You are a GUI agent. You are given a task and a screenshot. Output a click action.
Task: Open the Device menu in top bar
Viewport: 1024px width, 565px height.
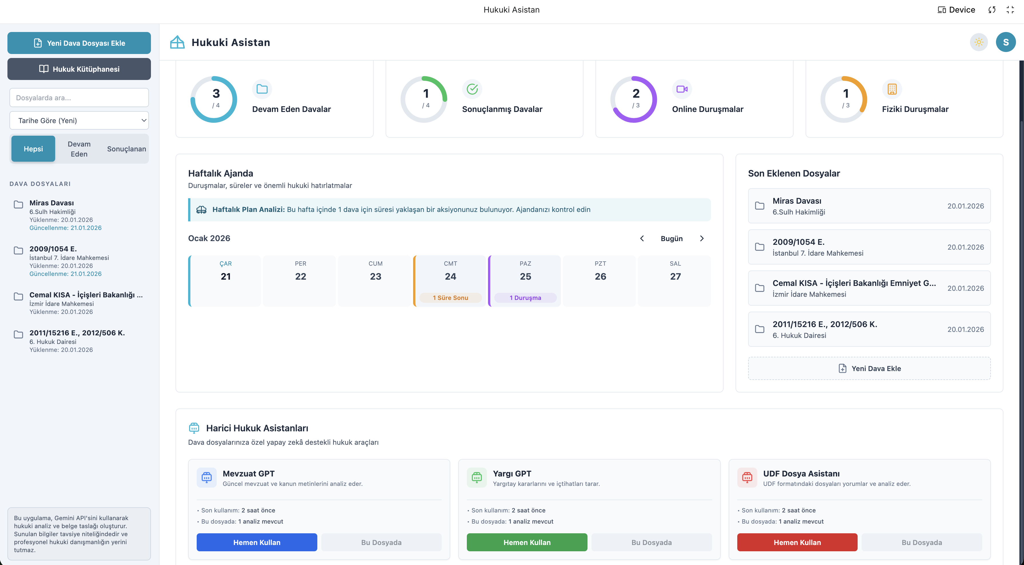pos(956,10)
